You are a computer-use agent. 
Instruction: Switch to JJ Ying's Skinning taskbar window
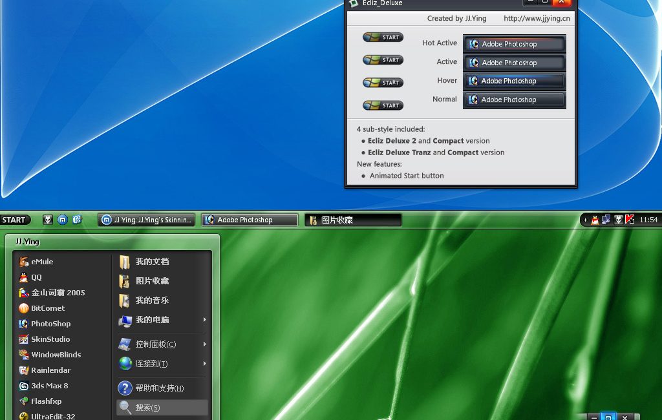point(147,220)
